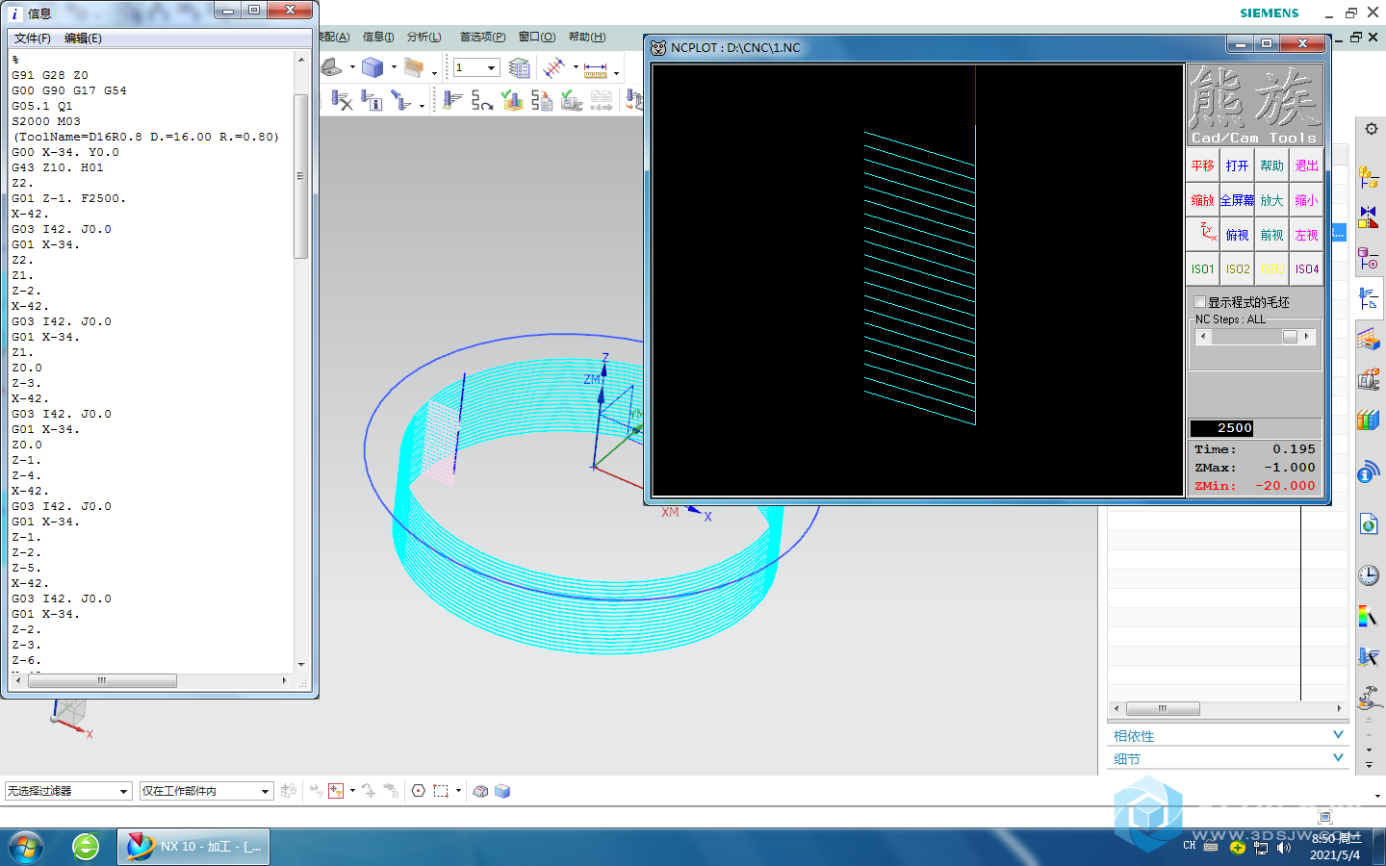Click the replay tool path icon
The width and height of the screenshot is (1386, 866).
482,100
